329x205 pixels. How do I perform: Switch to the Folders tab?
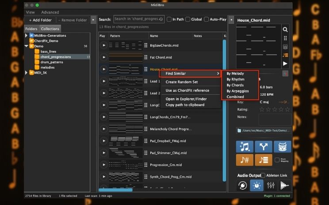tap(31, 29)
